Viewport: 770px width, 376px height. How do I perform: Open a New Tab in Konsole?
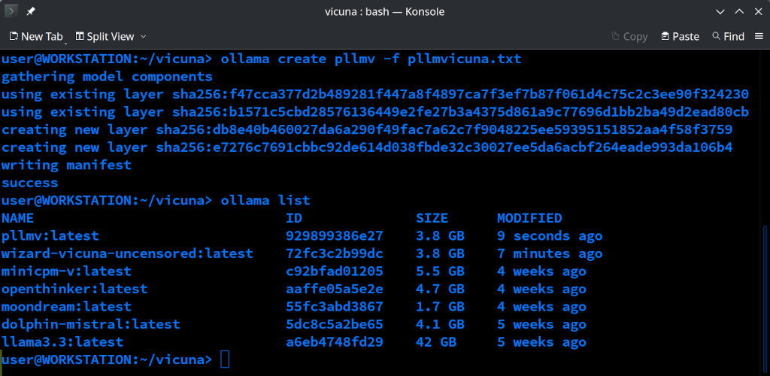tap(36, 36)
